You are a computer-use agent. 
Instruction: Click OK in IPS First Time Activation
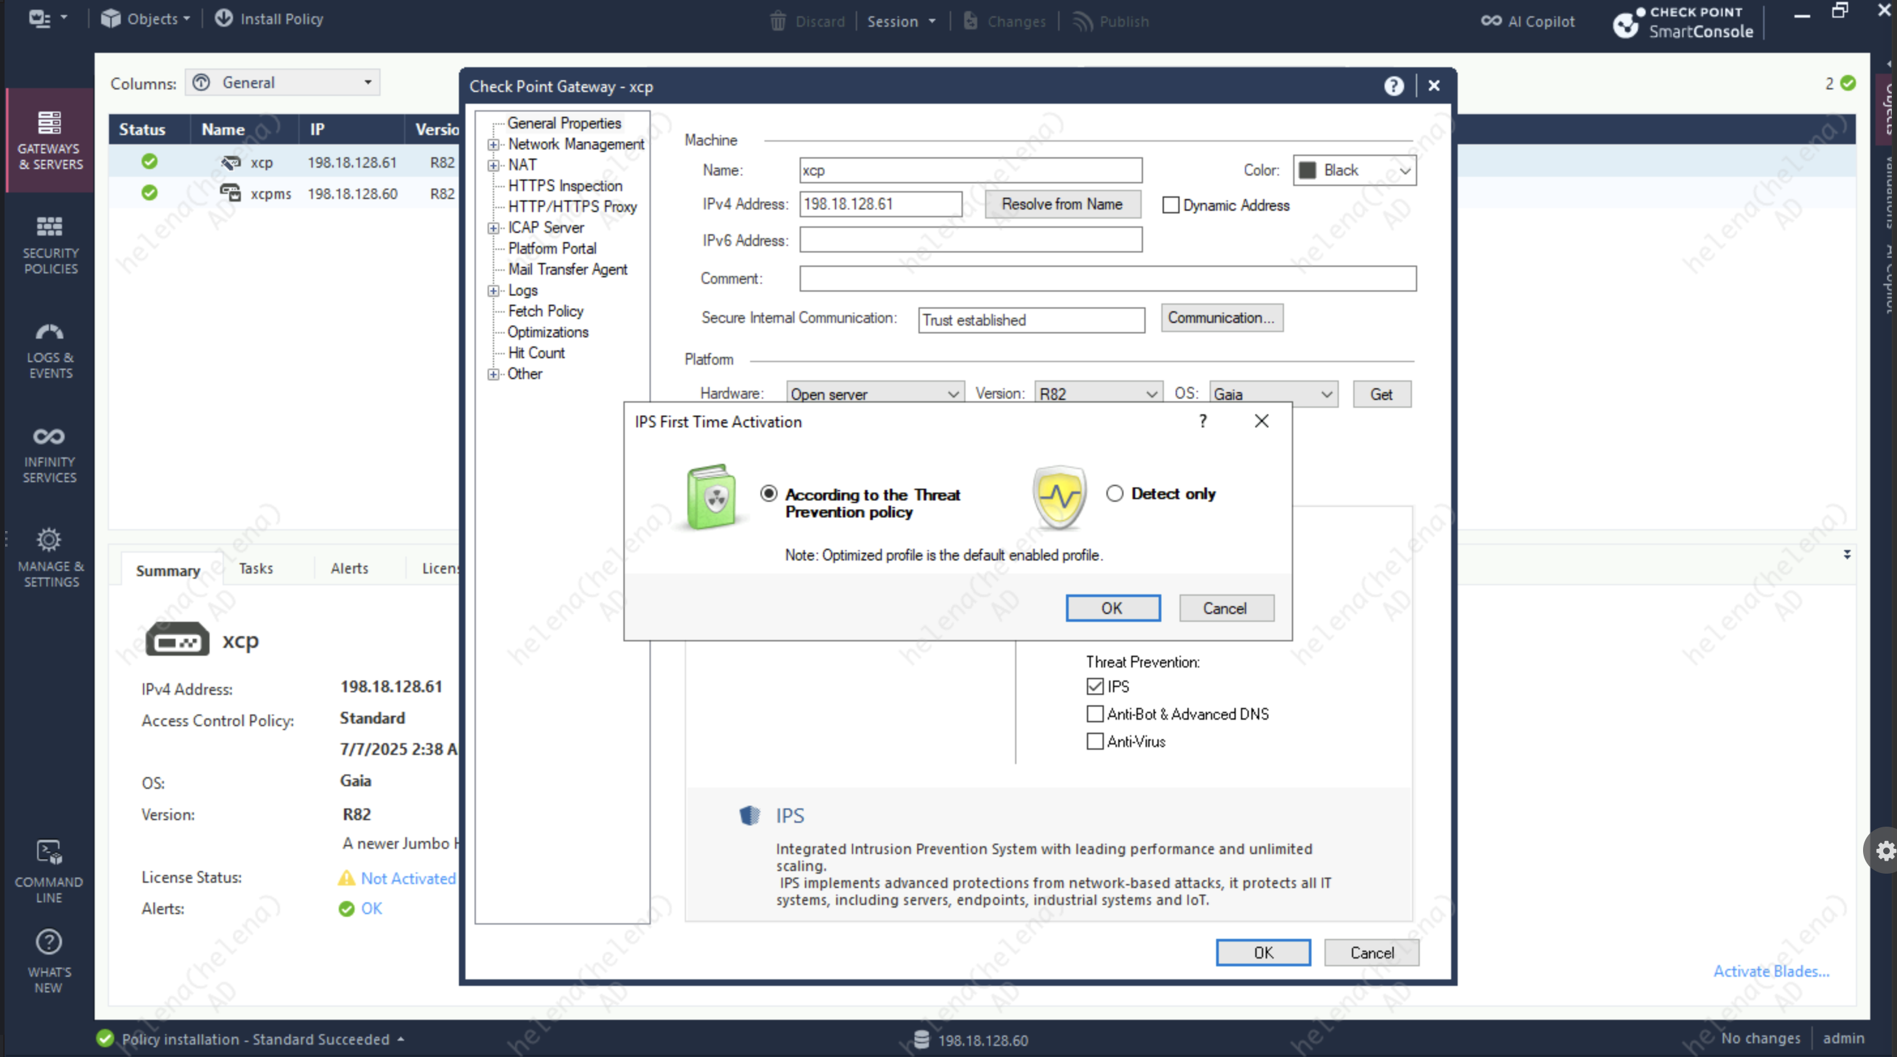pyautogui.click(x=1112, y=608)
